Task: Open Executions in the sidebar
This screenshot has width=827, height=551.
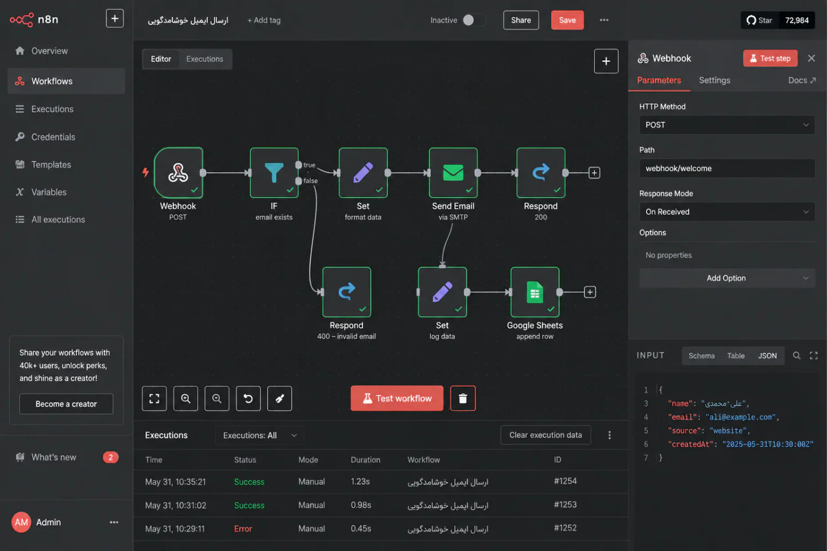Action: coord(66,109)
